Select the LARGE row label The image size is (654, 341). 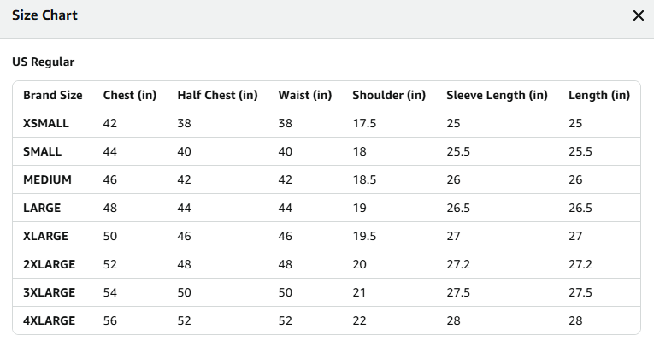coord(42,208)
